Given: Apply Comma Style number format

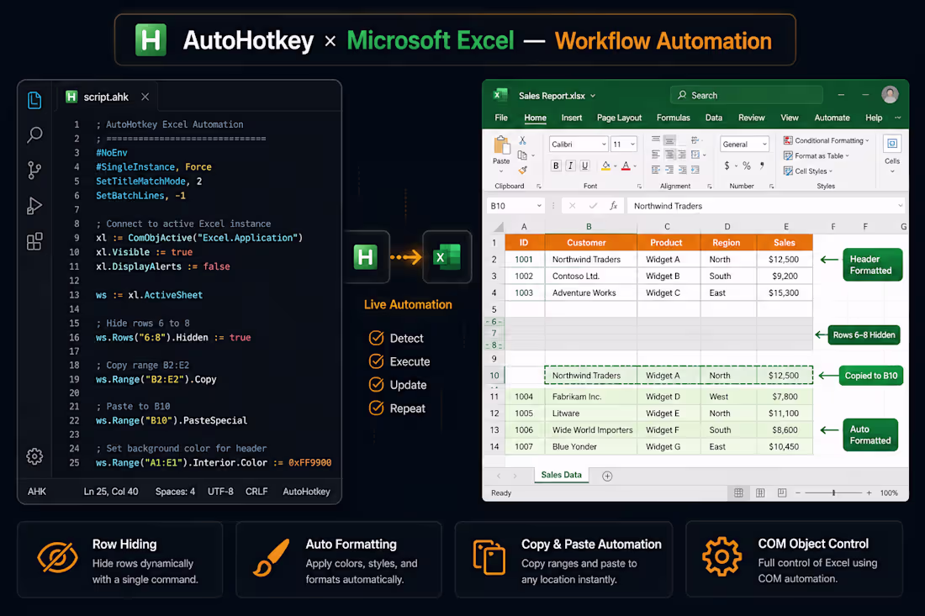Looking at the screenshot, I should tap(762, 166).
